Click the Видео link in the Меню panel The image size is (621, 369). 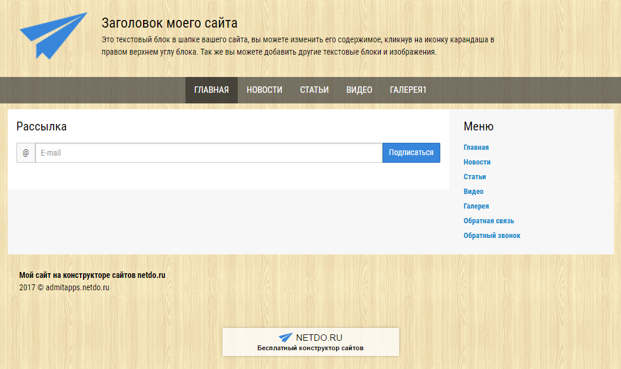coord(473,192)
